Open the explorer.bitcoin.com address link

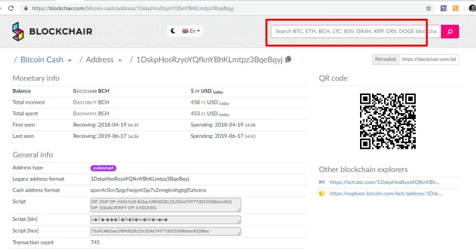pyautogui.click(x=386, y=193)
